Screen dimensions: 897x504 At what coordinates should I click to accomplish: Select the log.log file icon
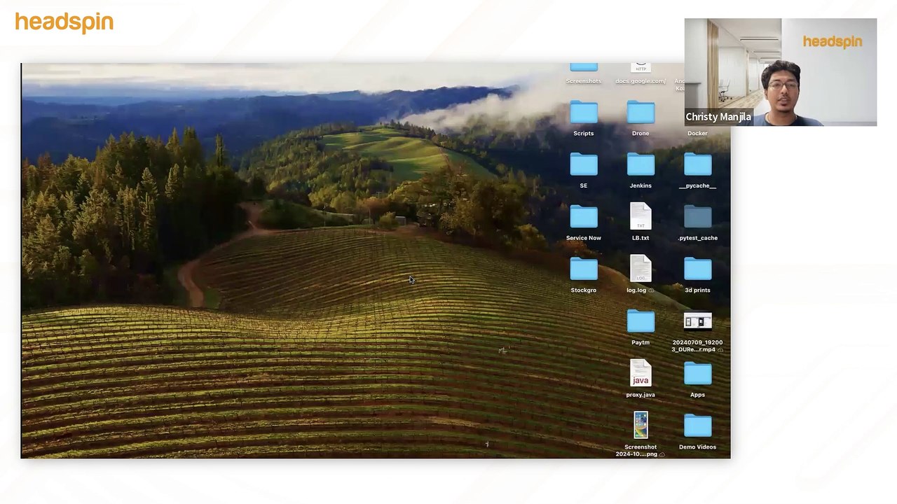(x=641, y=269)
